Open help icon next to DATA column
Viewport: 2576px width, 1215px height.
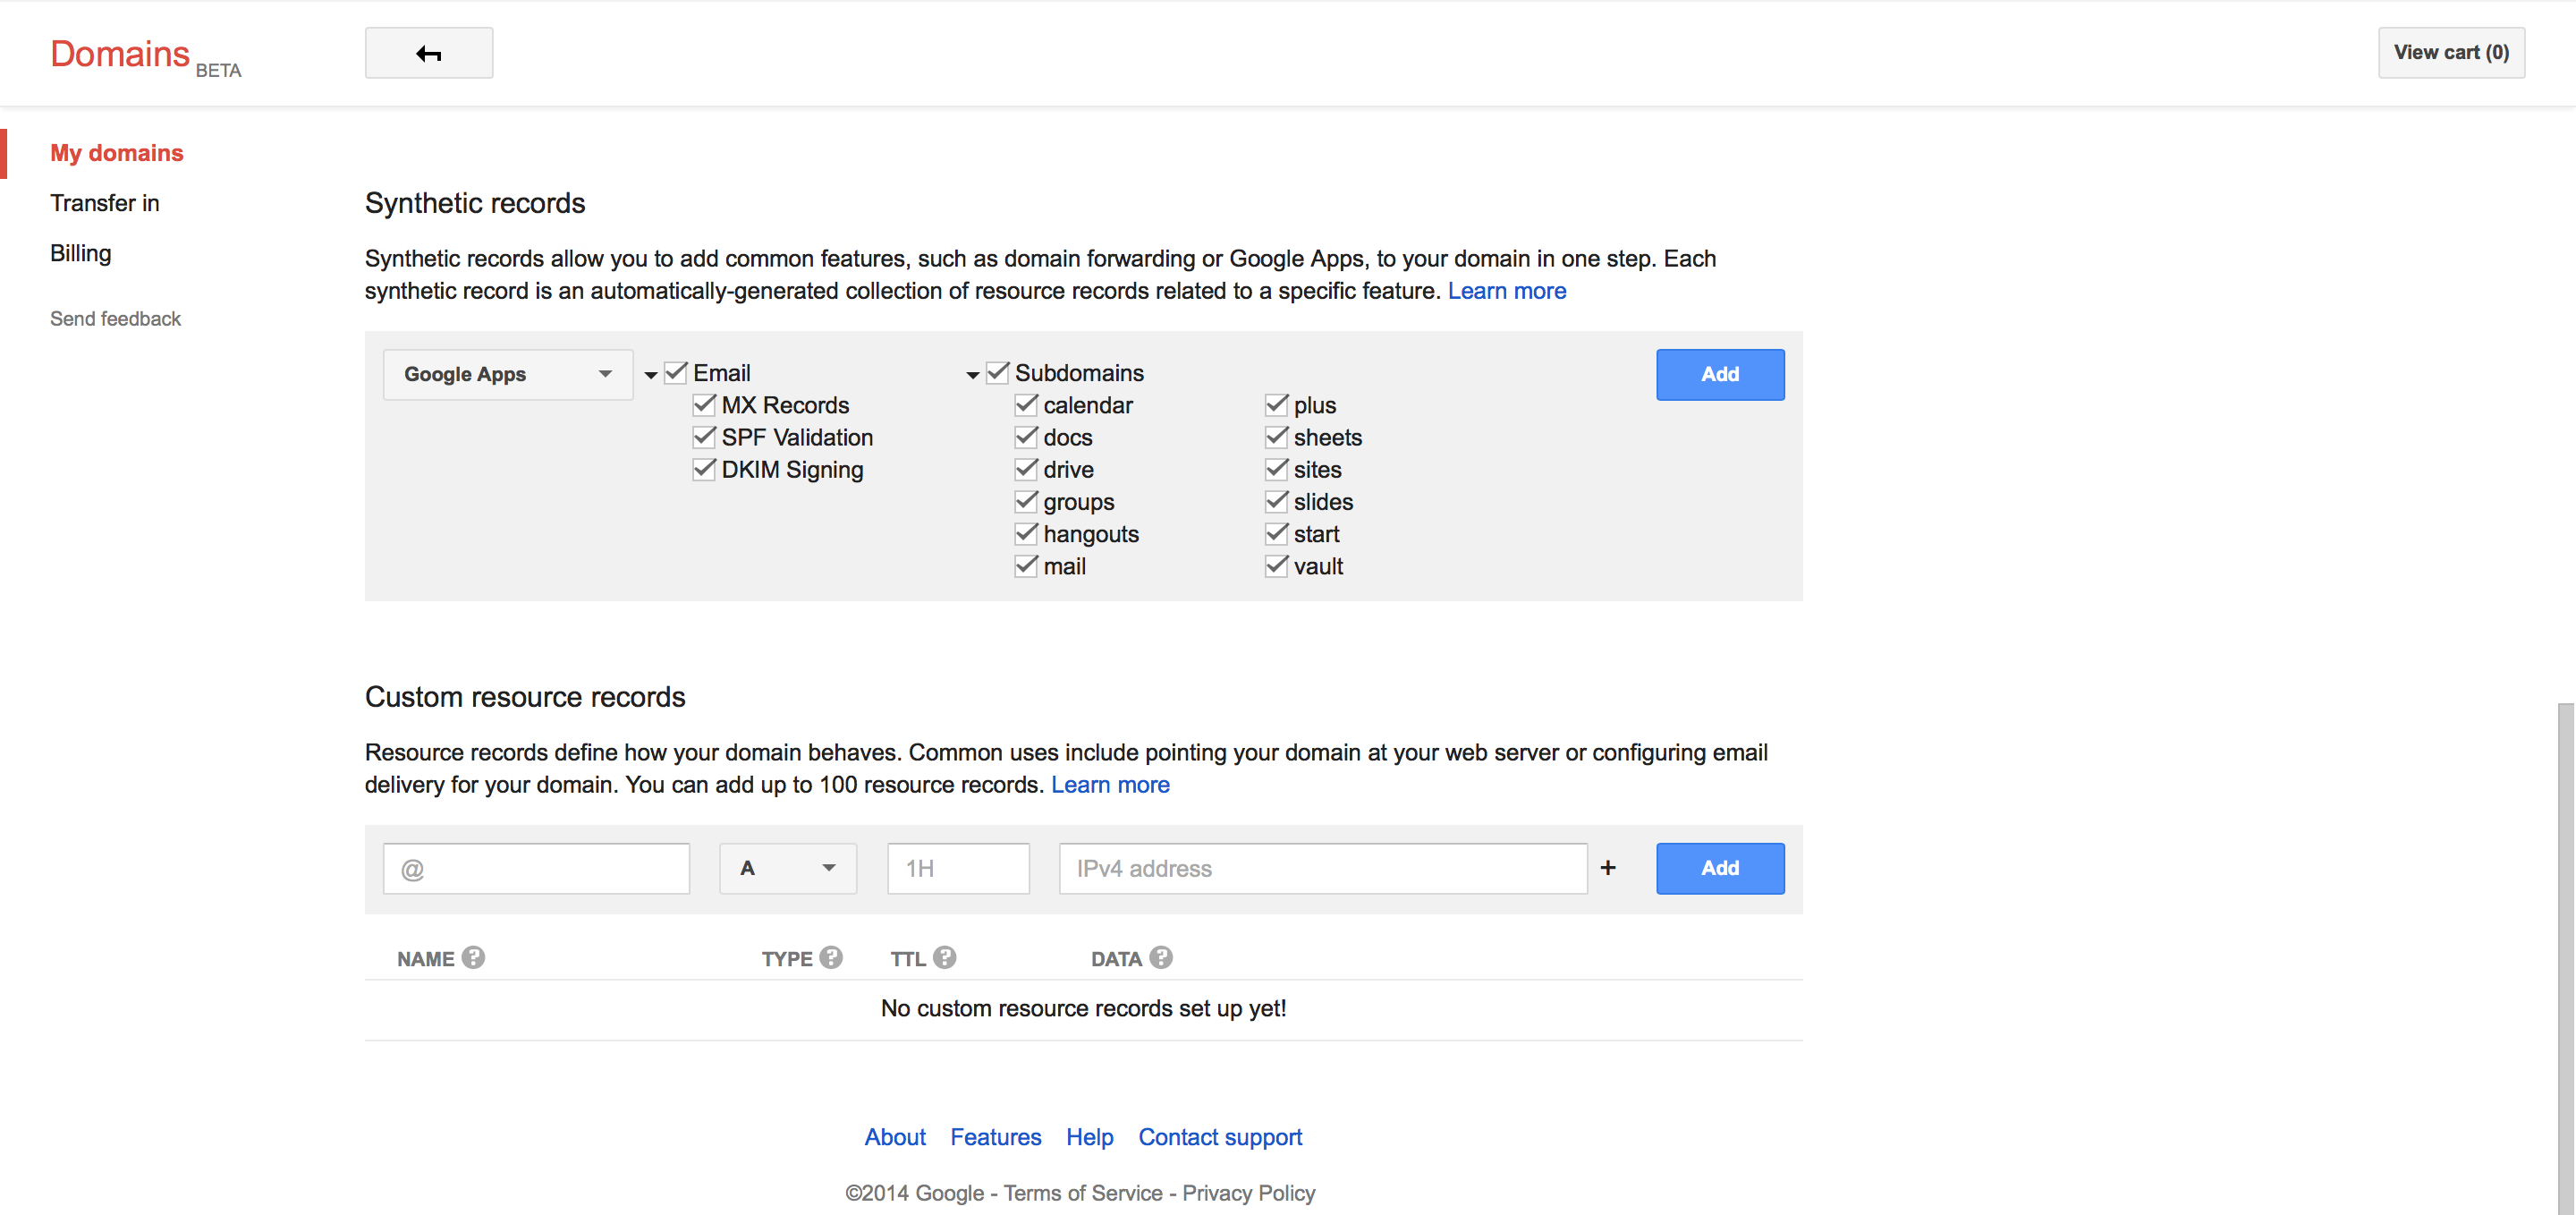click(1161, 958)
